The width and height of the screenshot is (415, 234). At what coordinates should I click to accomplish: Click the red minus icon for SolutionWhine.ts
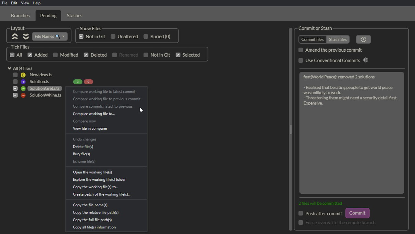coord(23,95)
